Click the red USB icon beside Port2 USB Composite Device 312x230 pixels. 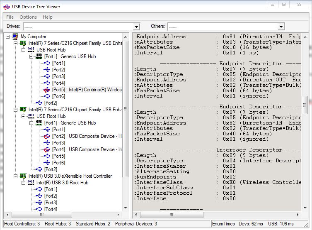47,136
